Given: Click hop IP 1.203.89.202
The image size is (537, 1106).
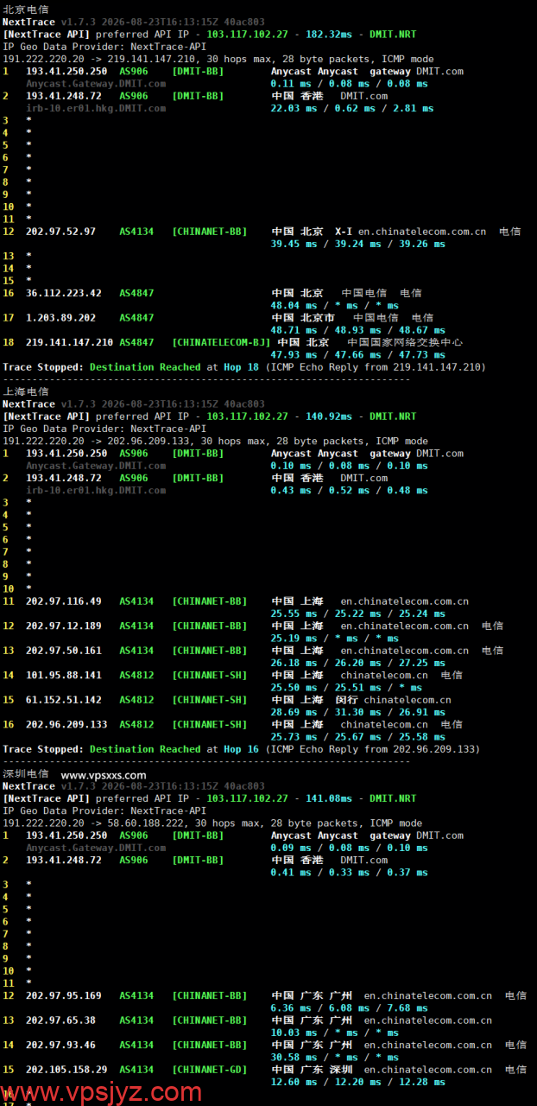Looking at the screenshot, I should point(61,318).
